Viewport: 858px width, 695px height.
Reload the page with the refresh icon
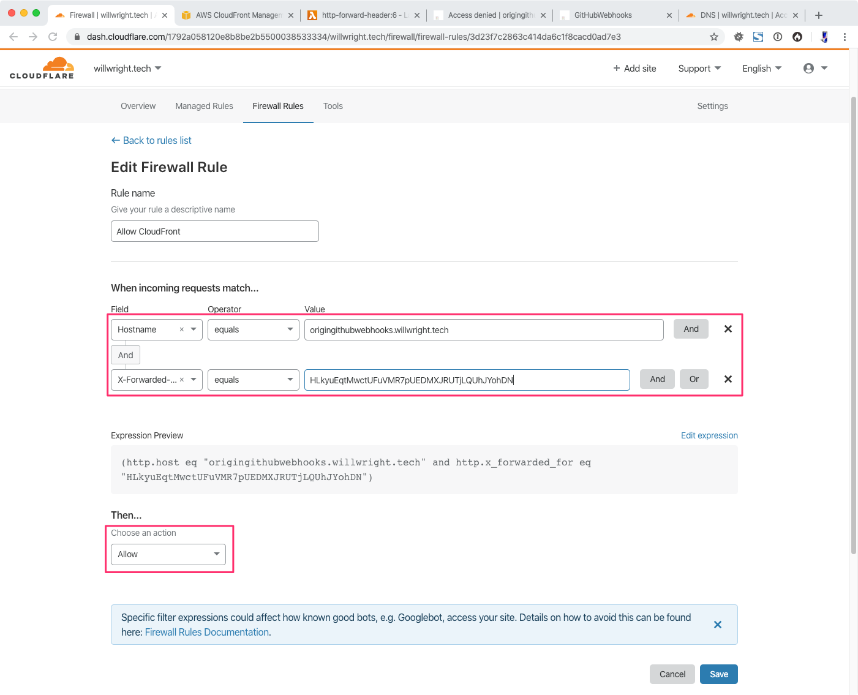click(x=53, y=37)
